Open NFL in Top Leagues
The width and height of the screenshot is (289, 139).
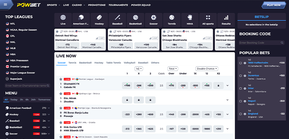click(x=12, y=24)
